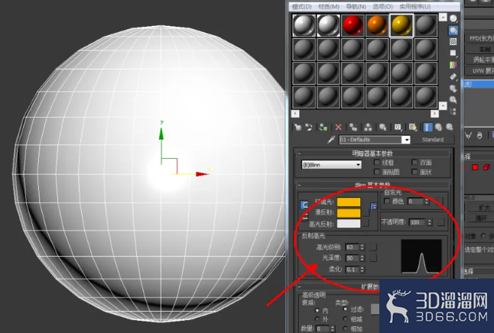
Task: Click the Go to Parent icon
Action: 438,127
